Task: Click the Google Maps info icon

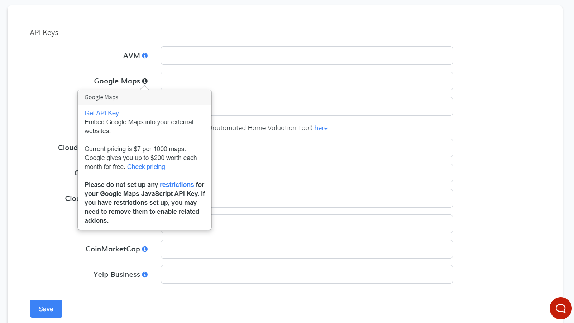Action: point(145,81)
